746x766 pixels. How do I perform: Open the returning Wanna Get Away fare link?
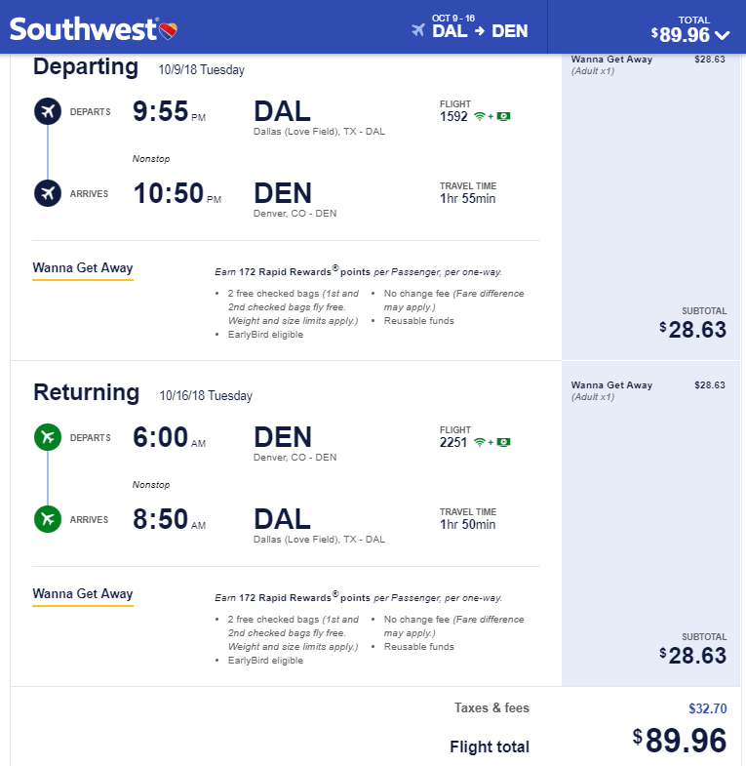point(83,593)
